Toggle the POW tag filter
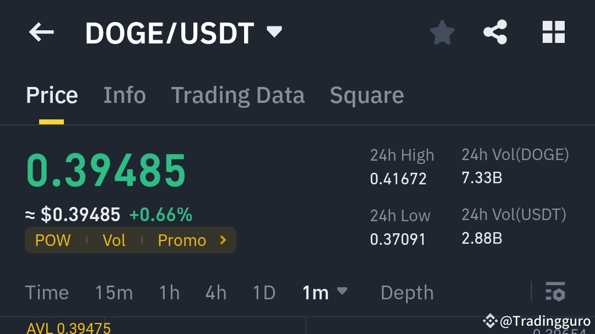The image size is (595, 334). 52,240
